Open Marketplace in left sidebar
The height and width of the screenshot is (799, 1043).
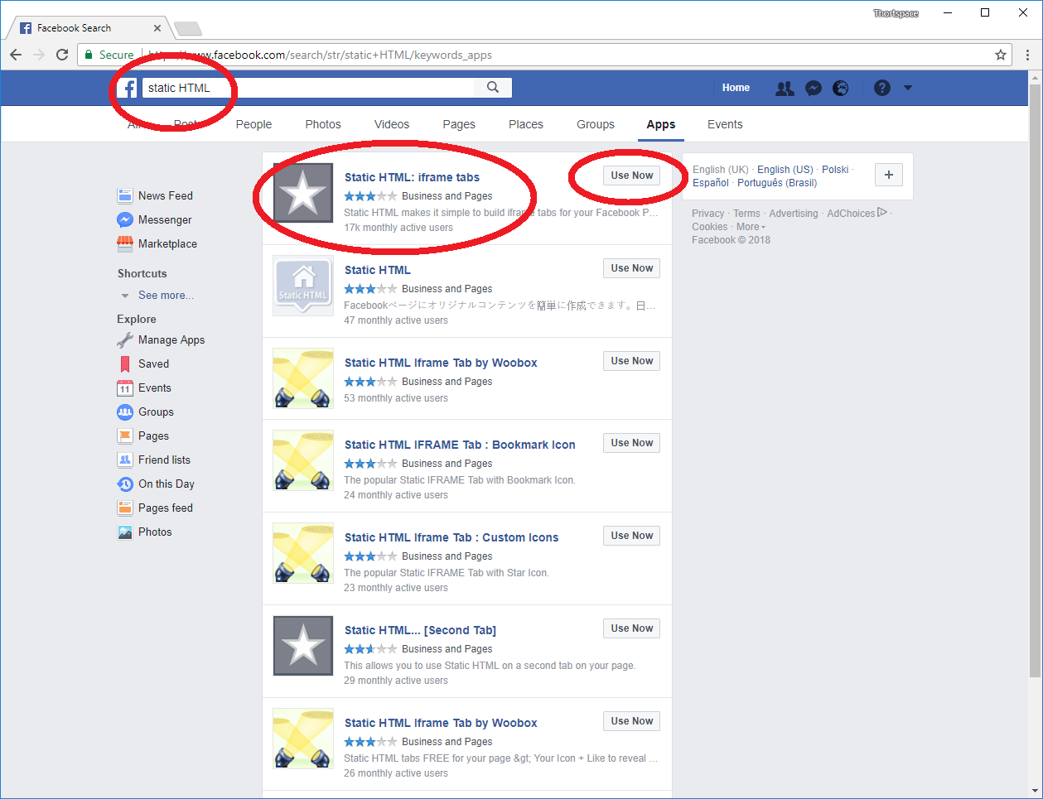157,243
